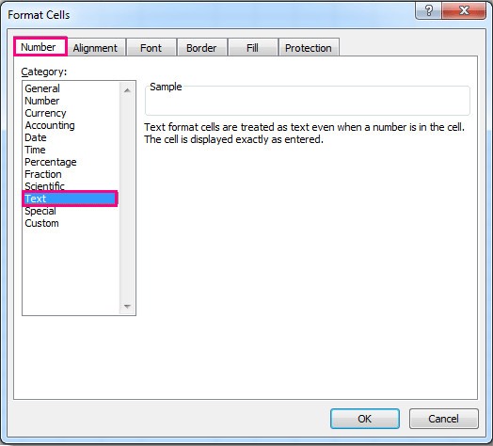Switch to the Alignment tab

(x=95, y=48)
